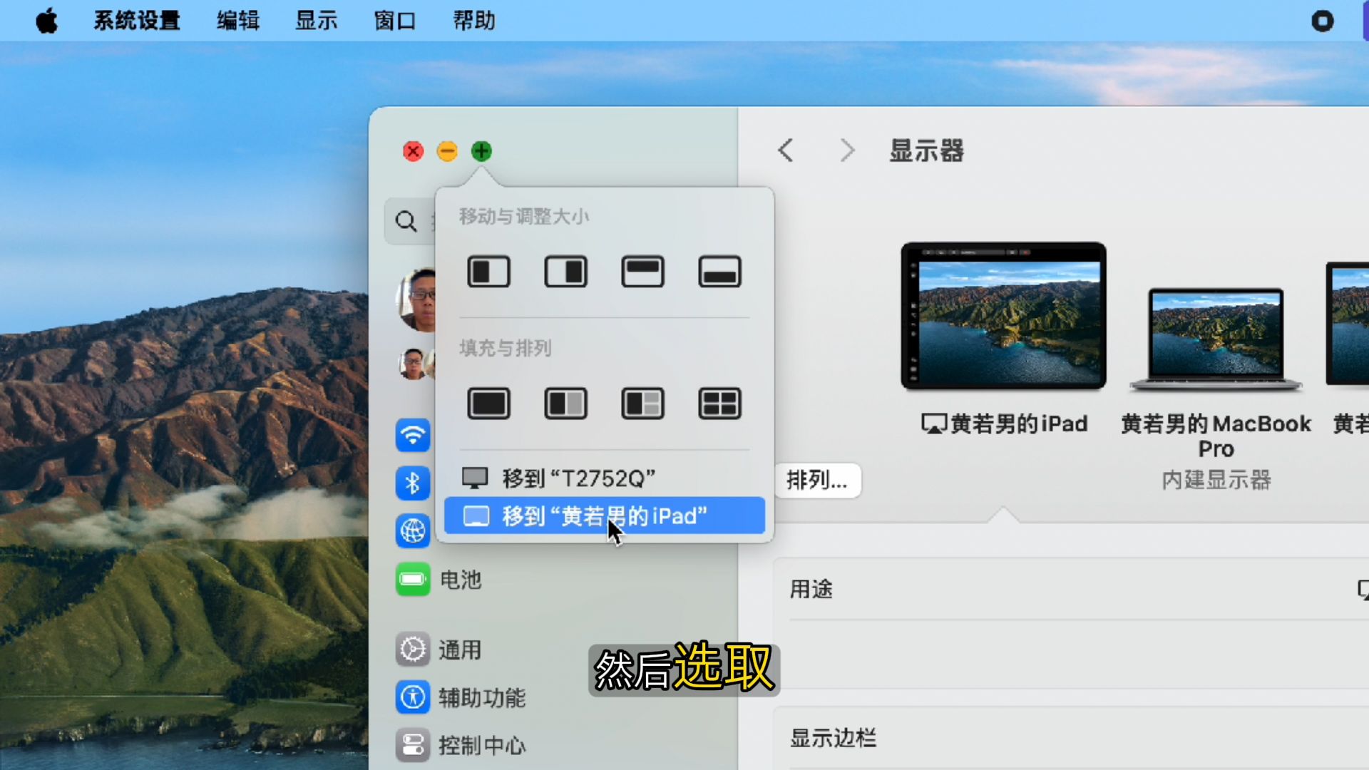Go forward with the right chevron
The height and width of the screenshot is (770, 1369).
click(x=847, y=150)
